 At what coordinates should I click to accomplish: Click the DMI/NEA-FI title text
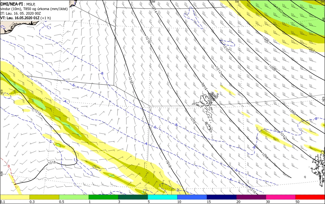coord(12,4)
